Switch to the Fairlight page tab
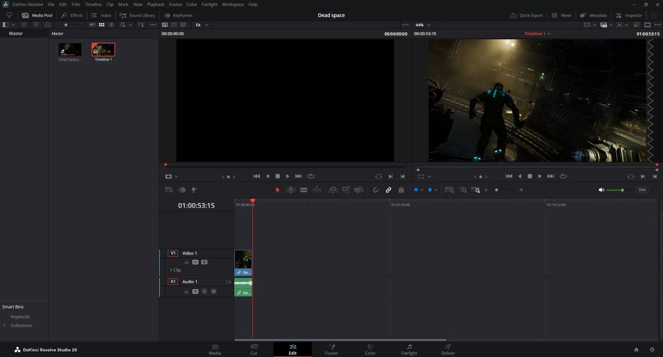 coord(409,349)
